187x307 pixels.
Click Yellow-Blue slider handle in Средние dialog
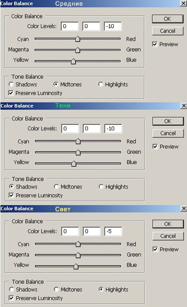tap(73, 61)
